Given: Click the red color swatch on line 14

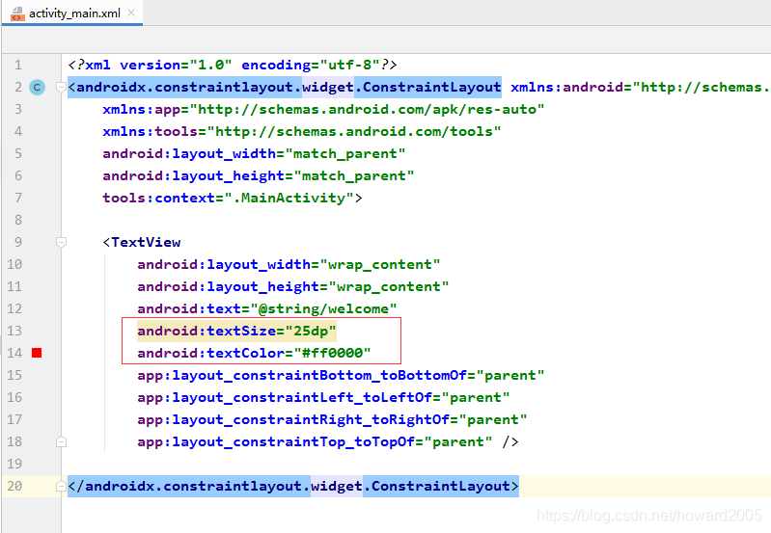Looking at the screenshot, I should tap(37, 353).
